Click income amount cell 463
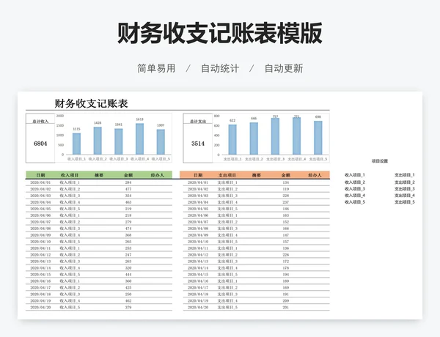 128,202
